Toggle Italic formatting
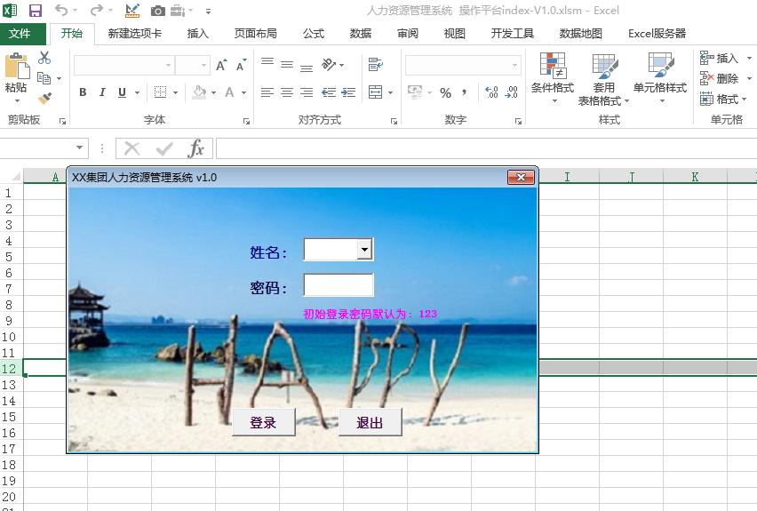Viewport: 757px width, 511px height. (102, 92)
